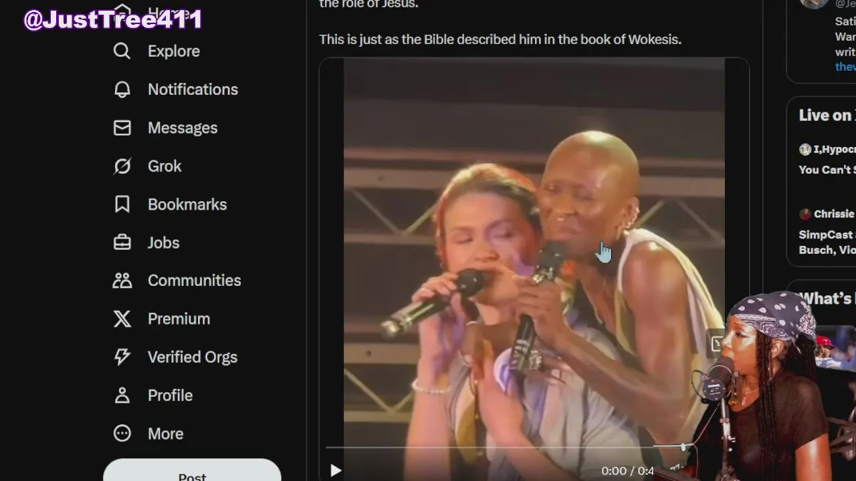Open the Premium X logo icon
Viewport: 856px width, 481px height.
122,319
